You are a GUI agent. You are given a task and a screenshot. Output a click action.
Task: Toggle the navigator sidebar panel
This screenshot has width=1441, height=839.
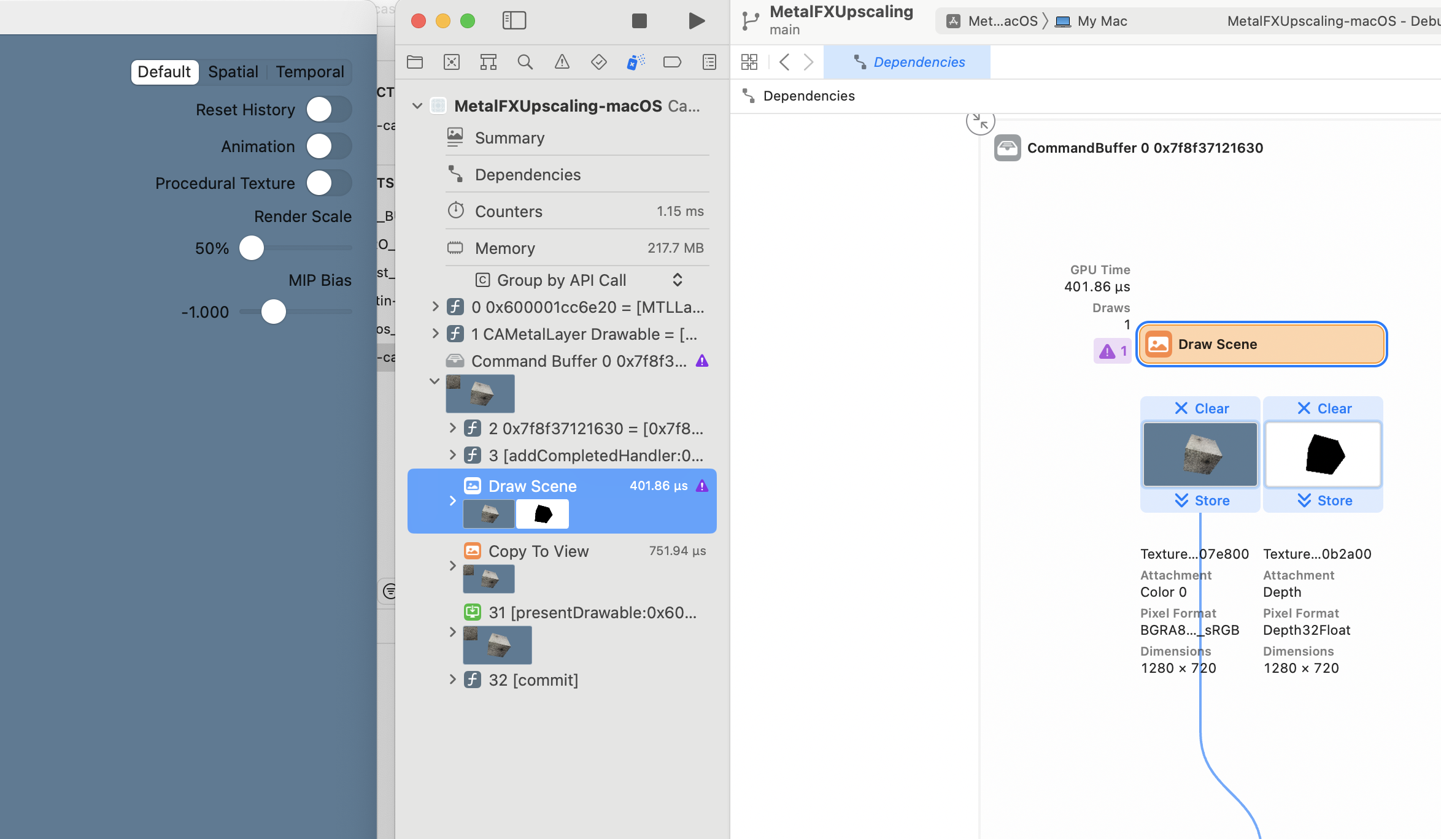(x=514, y=21)
